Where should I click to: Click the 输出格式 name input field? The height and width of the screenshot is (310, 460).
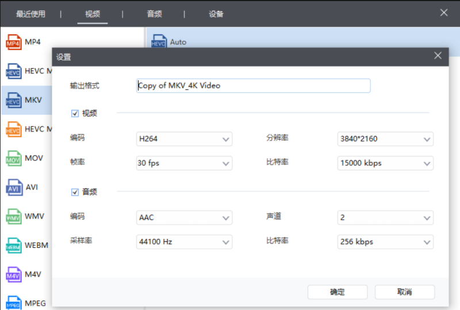pyautogui.click(x=253, y=86)
